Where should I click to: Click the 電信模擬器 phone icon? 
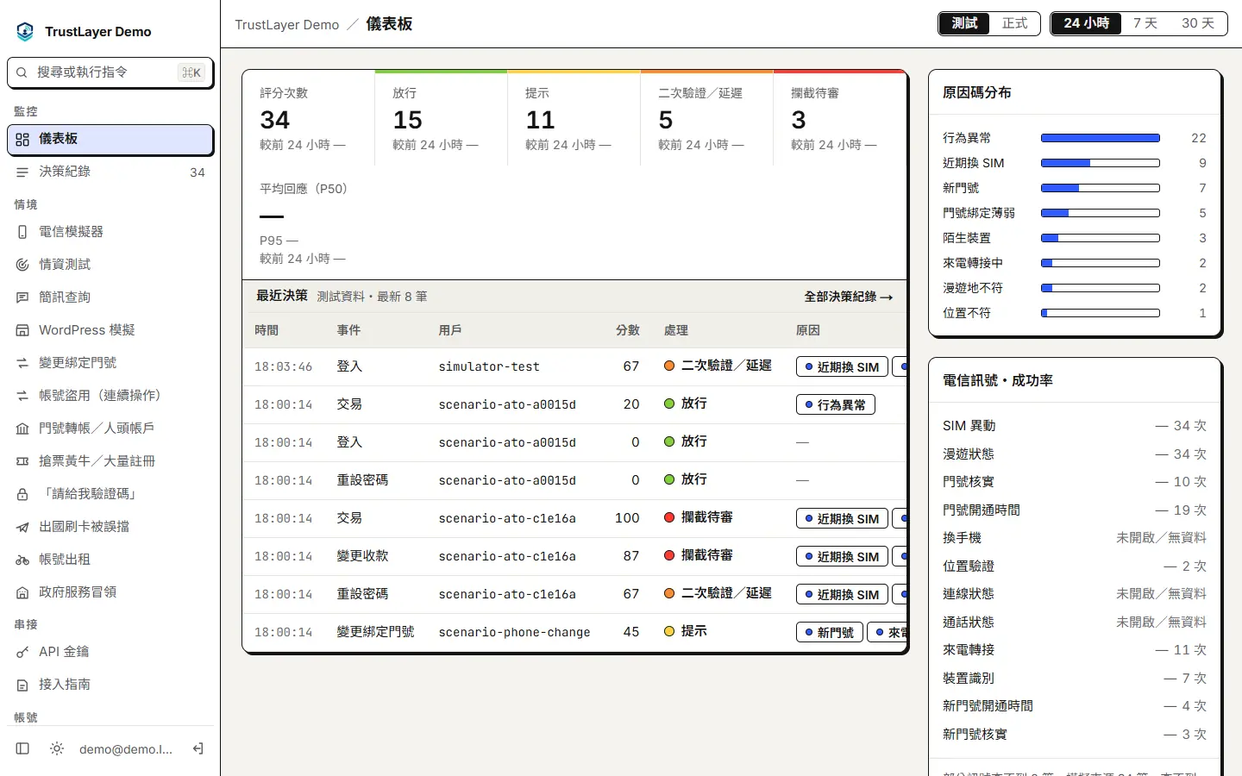point(22,232)
